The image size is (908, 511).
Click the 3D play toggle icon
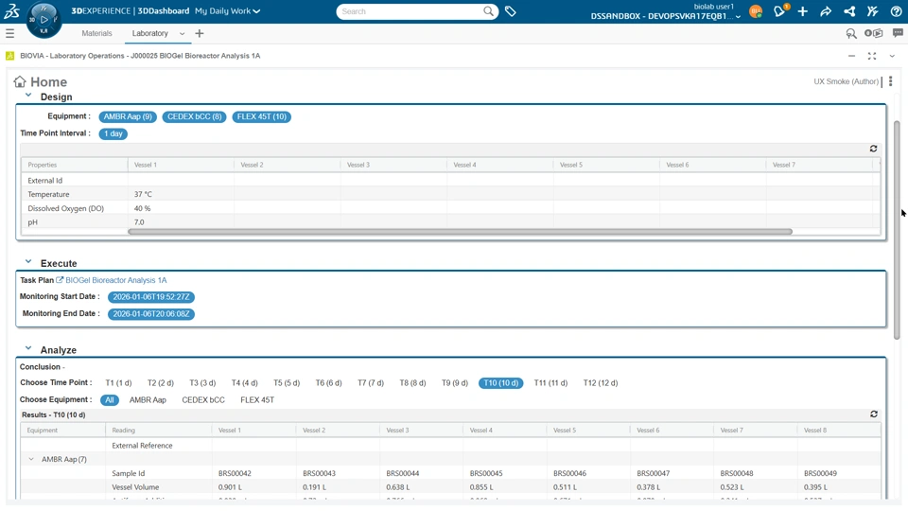click(x=873, y=34)
